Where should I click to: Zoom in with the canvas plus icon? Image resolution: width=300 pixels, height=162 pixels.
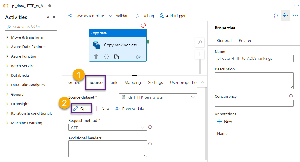pyautogui.click(x=200, y=54)
